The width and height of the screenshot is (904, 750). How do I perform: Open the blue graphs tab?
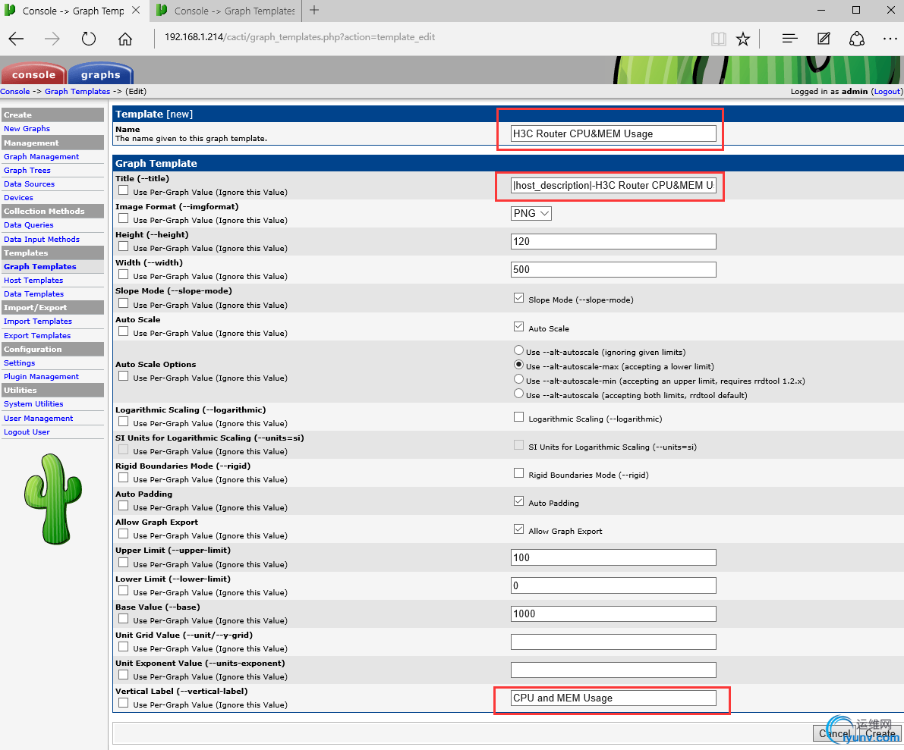(x=100, y=74)
